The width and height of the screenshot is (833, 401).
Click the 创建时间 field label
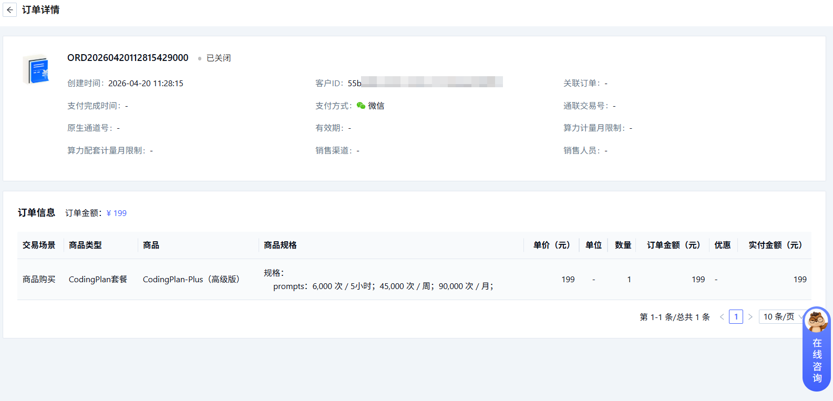[x=86, y=83]
